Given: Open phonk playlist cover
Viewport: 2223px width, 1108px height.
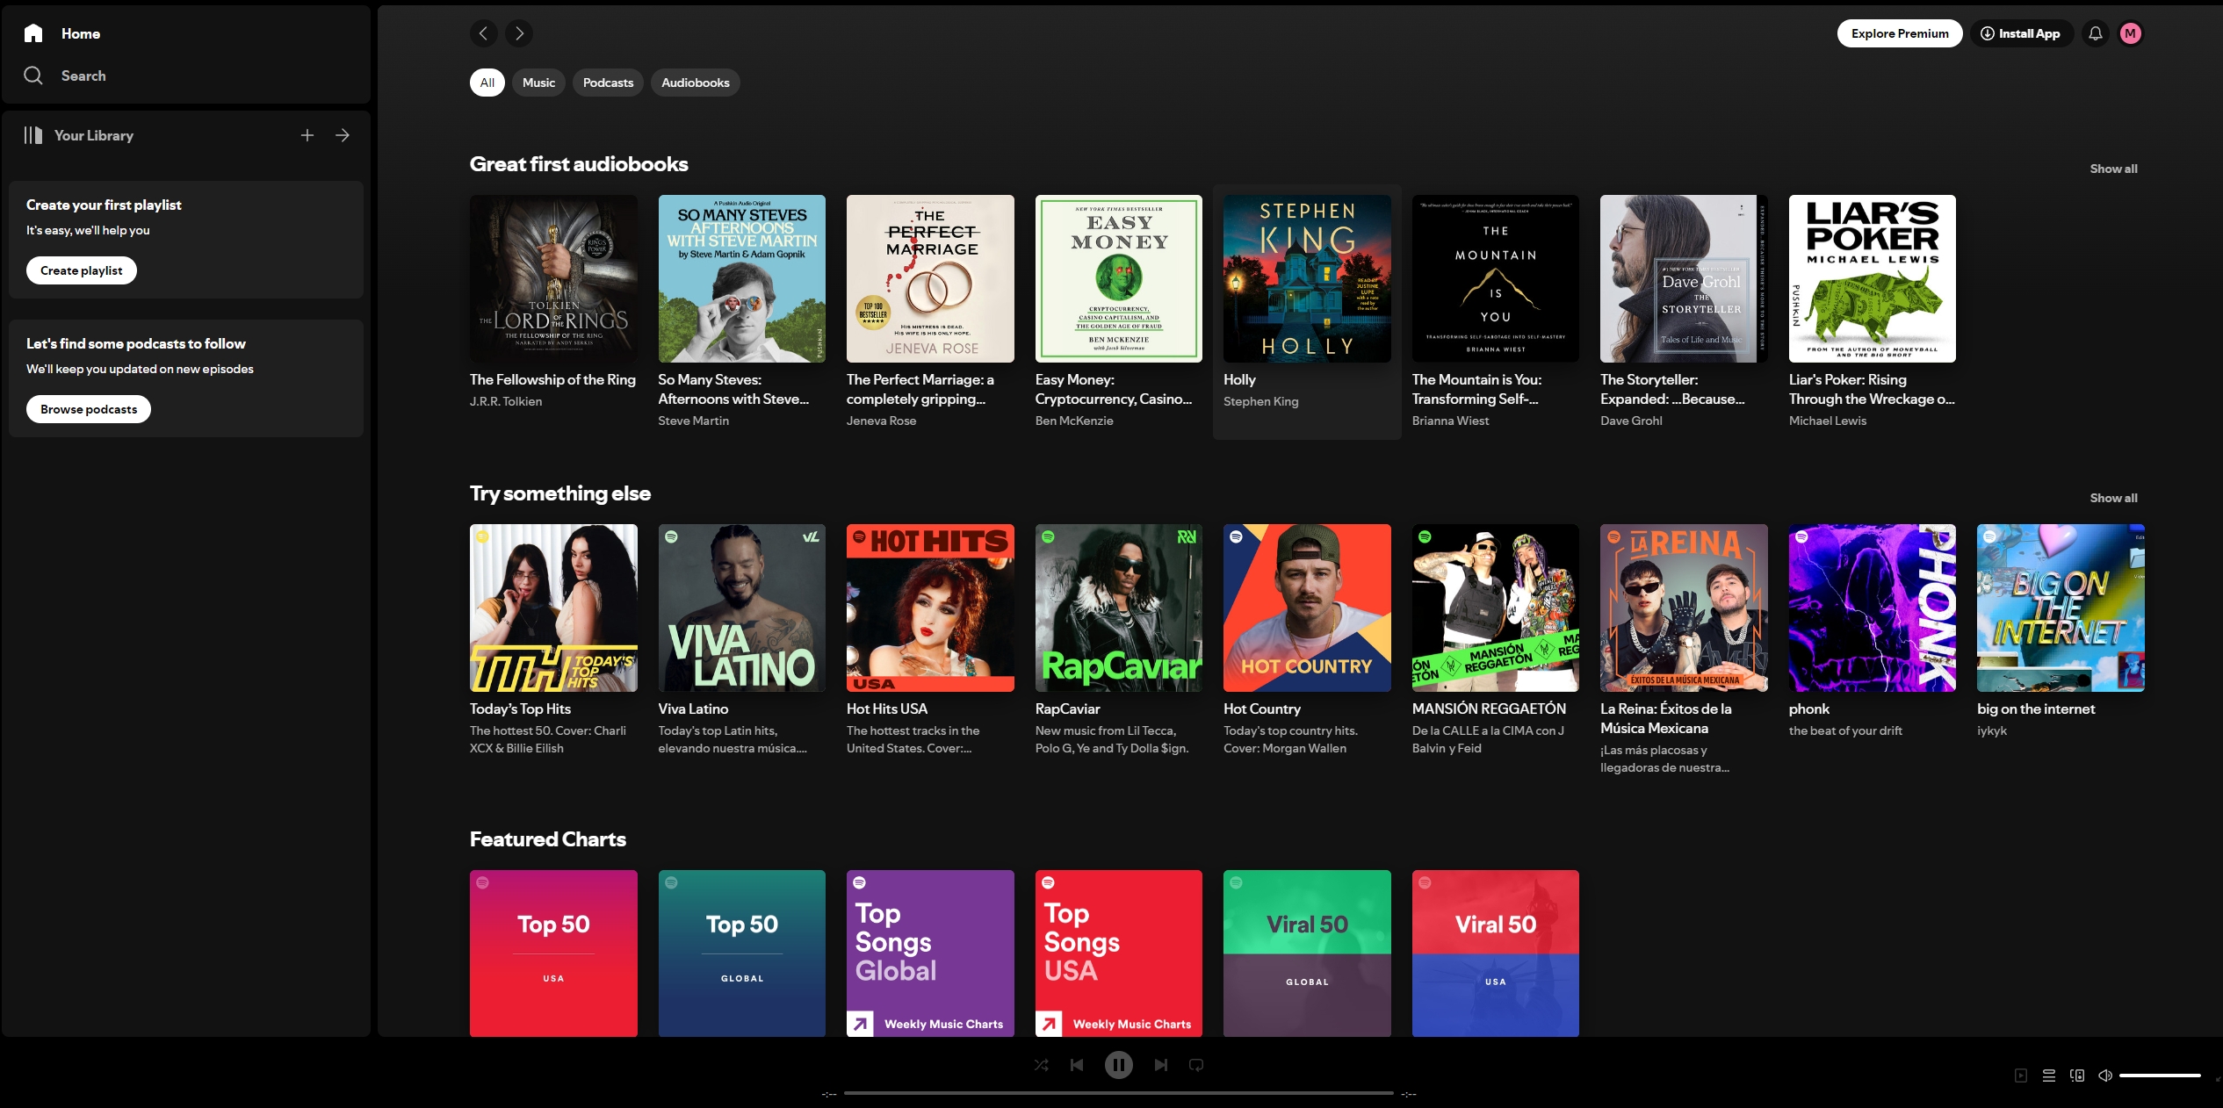Looking at the screenshot, I should pyautogui.click(x=1873, y=608).
